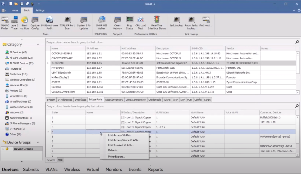Open quick access toolbar dropdown arrow

[x=38, y=4]
